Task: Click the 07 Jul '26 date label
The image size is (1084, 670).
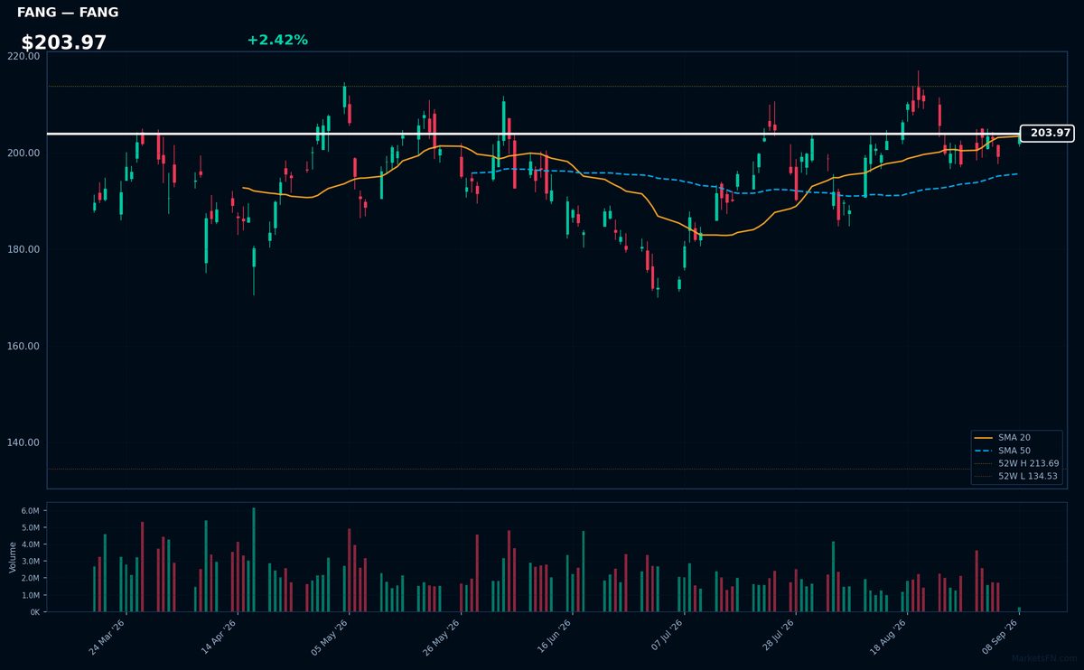Action: 665,637
